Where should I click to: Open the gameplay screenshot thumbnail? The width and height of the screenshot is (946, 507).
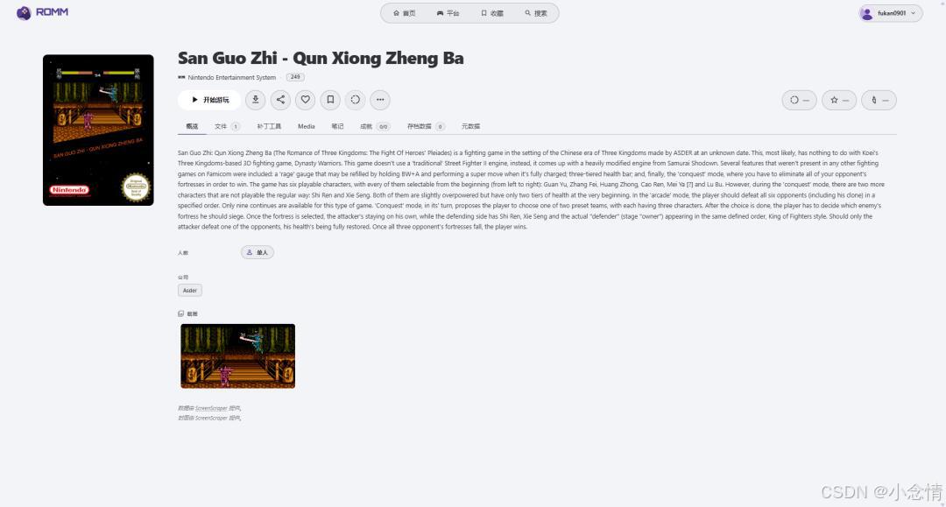237,356
